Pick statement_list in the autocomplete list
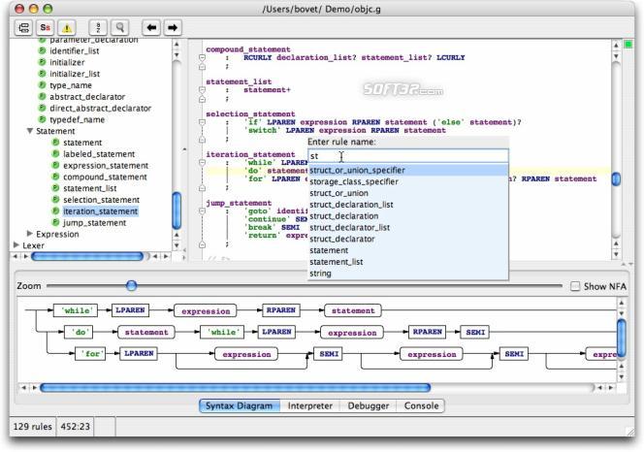Viewport: 644px width, 452px height. click(x=337, y=262)
